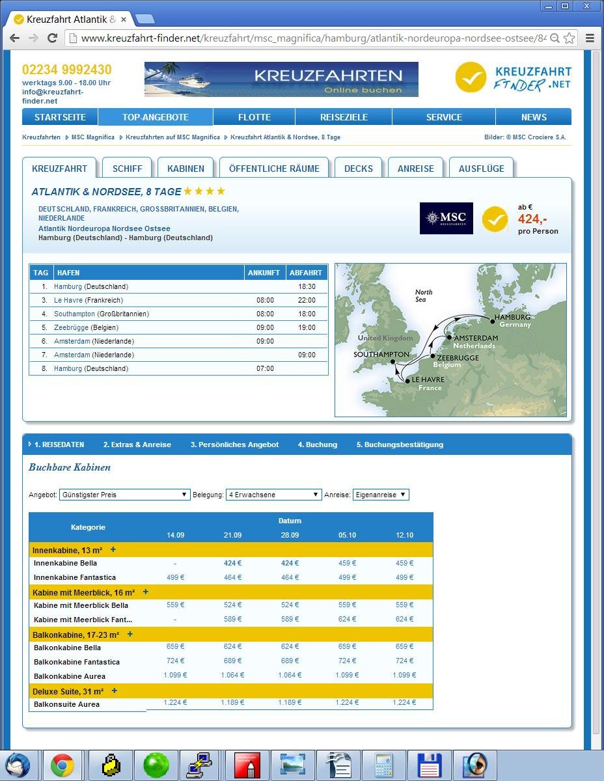Reload the page with the refresh icon
Image resolution: width=604 pixels, height=781 pixels.
click(x=53, y=38)
